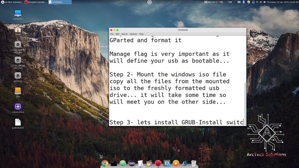Open the disk utility icon in dock

pyautogui.click(x=167, y=163)
